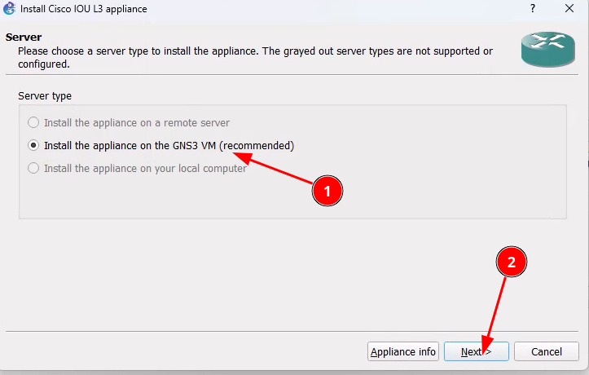Click the bold Server heading
589x375 pixels.
pos(24,37)
